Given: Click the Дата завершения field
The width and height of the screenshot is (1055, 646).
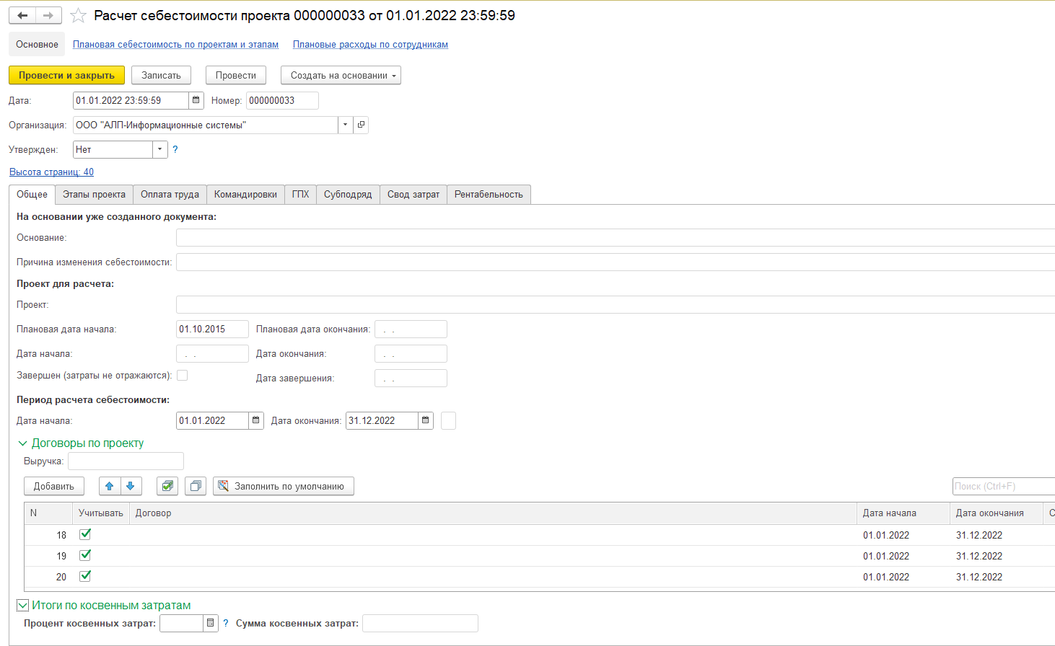Looking at the screenshot, I should pos(411,378).
